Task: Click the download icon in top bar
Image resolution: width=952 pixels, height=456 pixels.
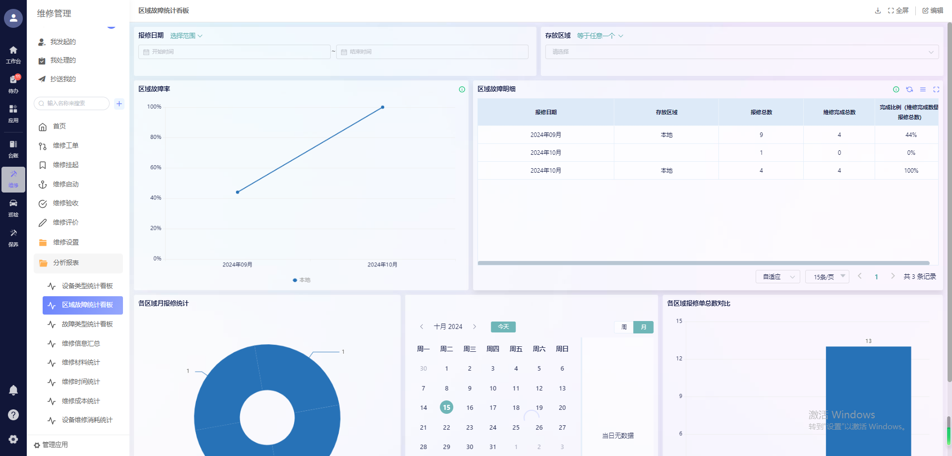Action: [878, 10]
